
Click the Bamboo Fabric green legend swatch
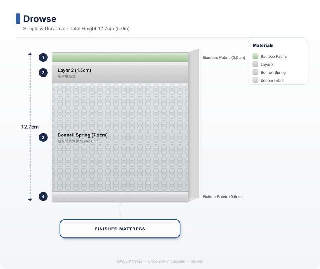click(256, 56)
